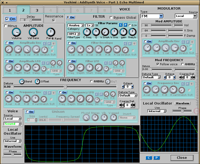Switch to voice tab 5

64,10
